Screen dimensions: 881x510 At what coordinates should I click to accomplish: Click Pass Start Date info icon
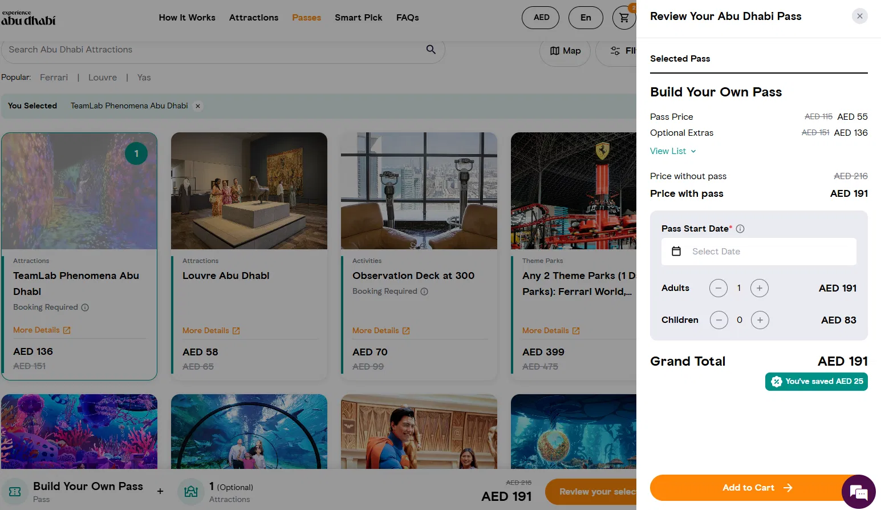coord(740,229)
